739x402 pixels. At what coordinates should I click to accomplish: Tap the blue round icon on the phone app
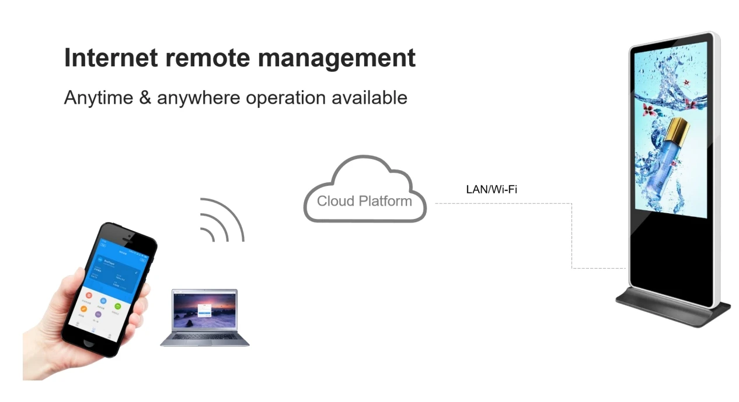click(x=103, y=301)
